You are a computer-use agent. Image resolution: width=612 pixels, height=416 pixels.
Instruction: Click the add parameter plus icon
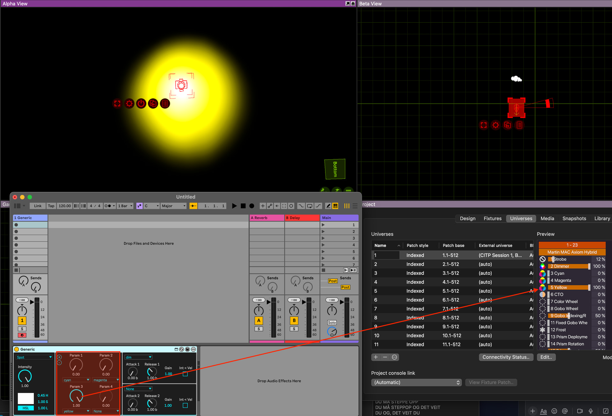tap(60, 357)
